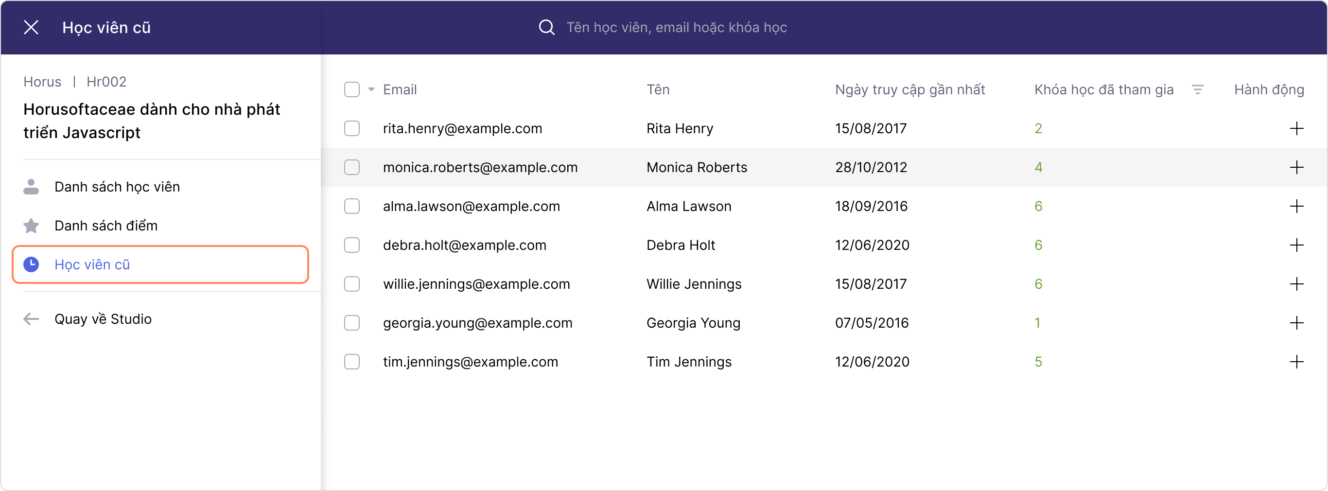
Task: Click Georgia Young's course count 1
Action: pos(1037,323)
